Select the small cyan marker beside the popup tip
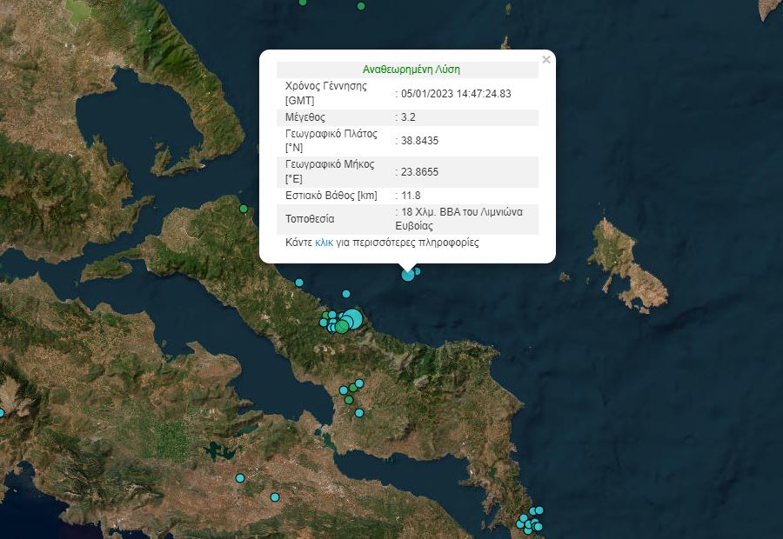783x539 pixels. tap(418, 271)
